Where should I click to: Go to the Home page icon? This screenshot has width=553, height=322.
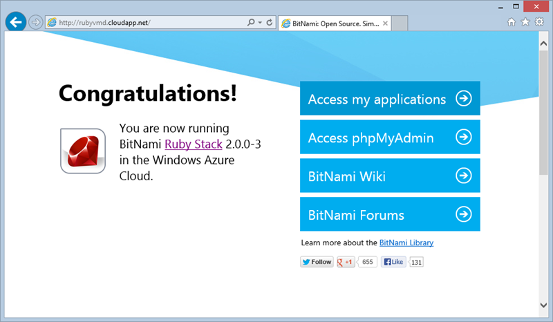point(512,22)
